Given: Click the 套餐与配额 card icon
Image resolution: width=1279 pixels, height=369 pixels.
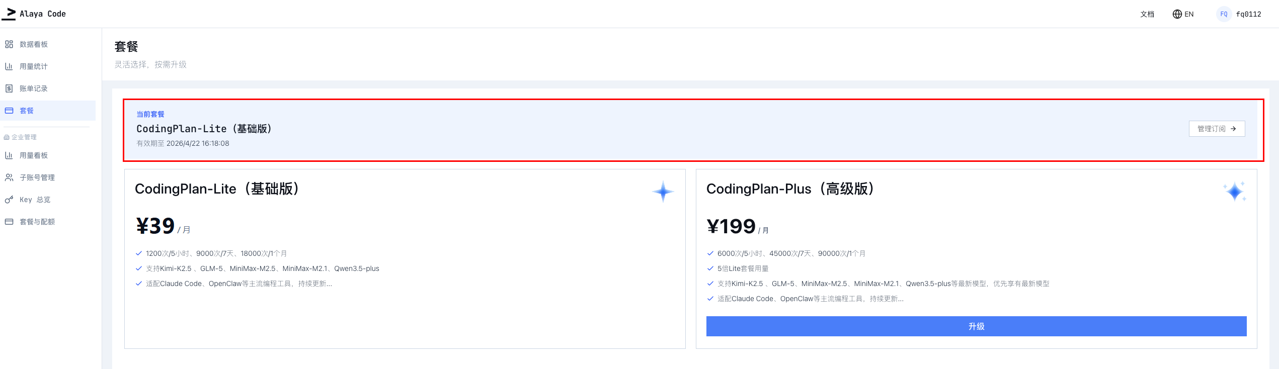Looking at the screenshot, I should point(9,222).
